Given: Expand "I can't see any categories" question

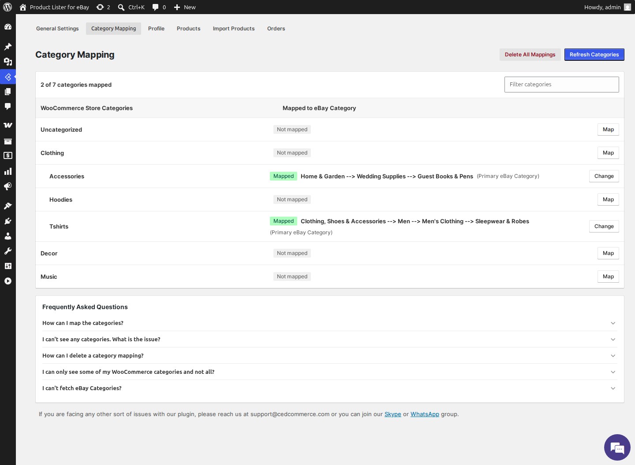Looking at the screenshot, I should 330,339.
